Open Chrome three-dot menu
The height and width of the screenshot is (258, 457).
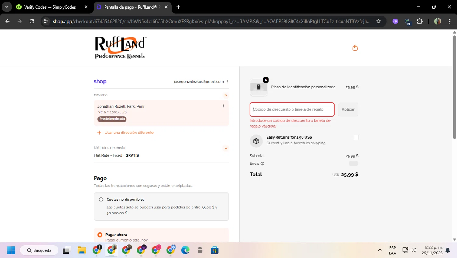(450, 21)
